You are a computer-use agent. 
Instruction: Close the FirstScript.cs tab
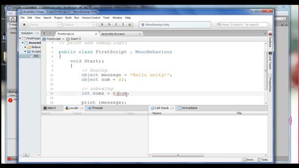point(96,34)
